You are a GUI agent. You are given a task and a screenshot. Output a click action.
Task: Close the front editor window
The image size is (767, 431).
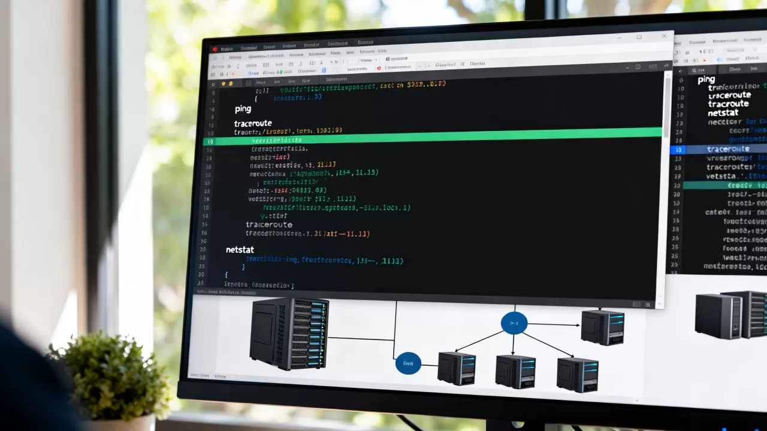click(x=664, y=37)
